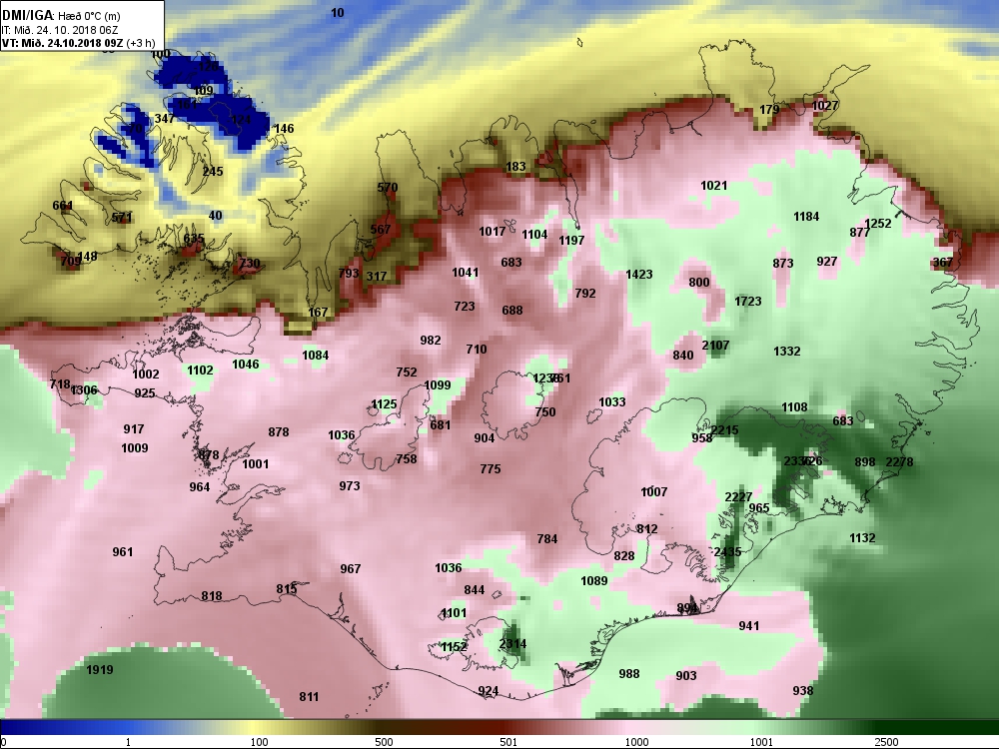Image resolution: width=999 pixels, height=749 pixels.
Task: Click the value 1184 on the map
Action: click(806, 217)
